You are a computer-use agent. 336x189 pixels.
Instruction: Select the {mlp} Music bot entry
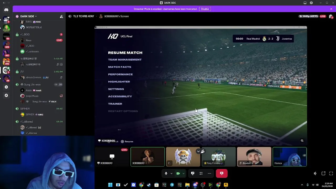[x=41, y=96]
